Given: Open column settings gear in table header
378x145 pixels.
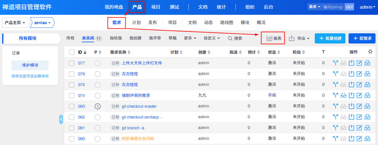Looking at the screenshot, I should (370, 52).
